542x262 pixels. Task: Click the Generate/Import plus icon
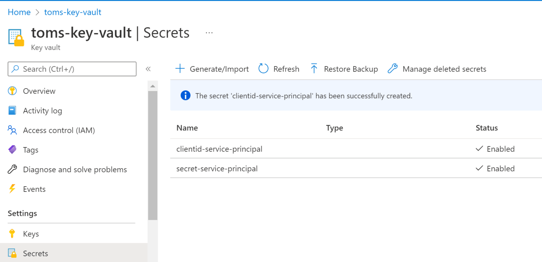point(180,69)
